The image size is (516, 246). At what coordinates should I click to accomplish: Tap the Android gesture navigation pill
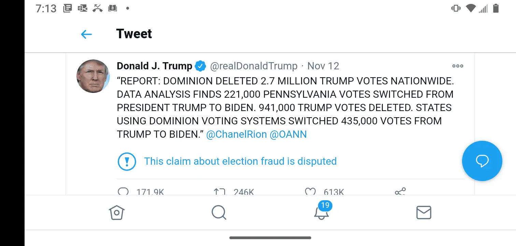point(270,238)
